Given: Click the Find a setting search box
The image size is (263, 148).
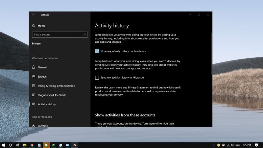Looking at the screenshot, I should click(60, 35).
